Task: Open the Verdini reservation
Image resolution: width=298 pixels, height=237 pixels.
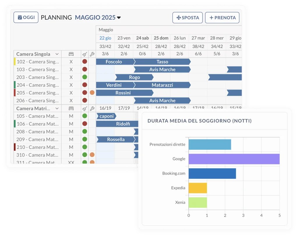Action: click(115, 85)
